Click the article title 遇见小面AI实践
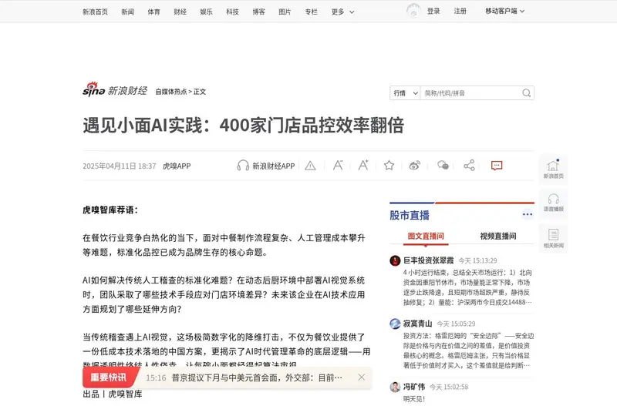The width and height of the screenshot is (617, 406). [x=243, y=126]
